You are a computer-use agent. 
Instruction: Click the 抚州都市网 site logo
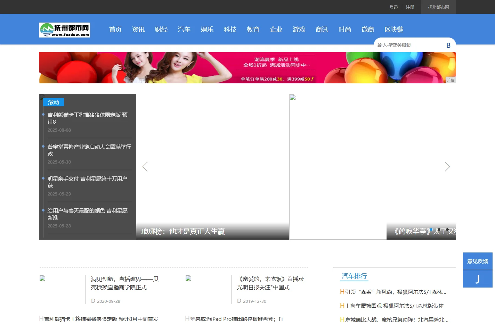coord(64,30)
